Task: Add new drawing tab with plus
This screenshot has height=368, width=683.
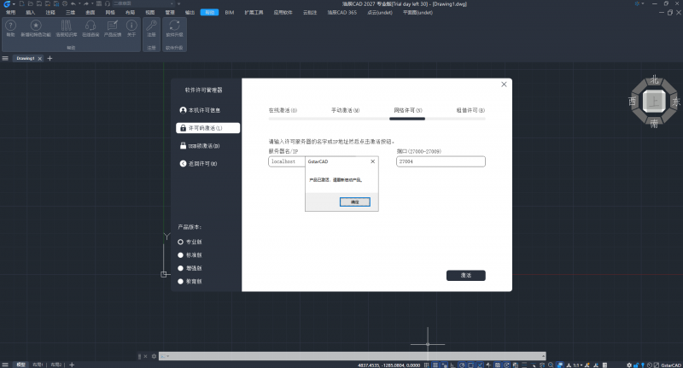Action: point(50,58)
